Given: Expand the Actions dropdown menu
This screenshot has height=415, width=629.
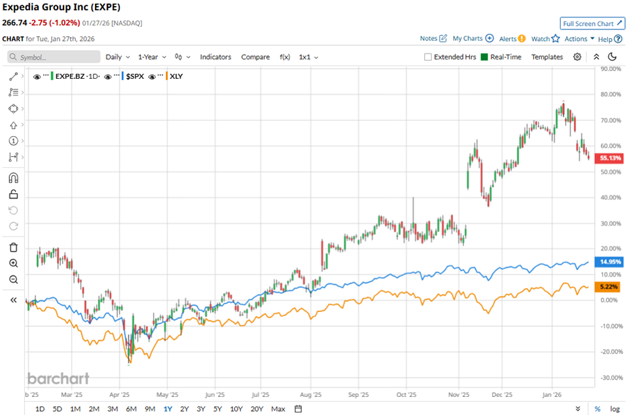Looking at the screenshot, I should coord(579,39).
